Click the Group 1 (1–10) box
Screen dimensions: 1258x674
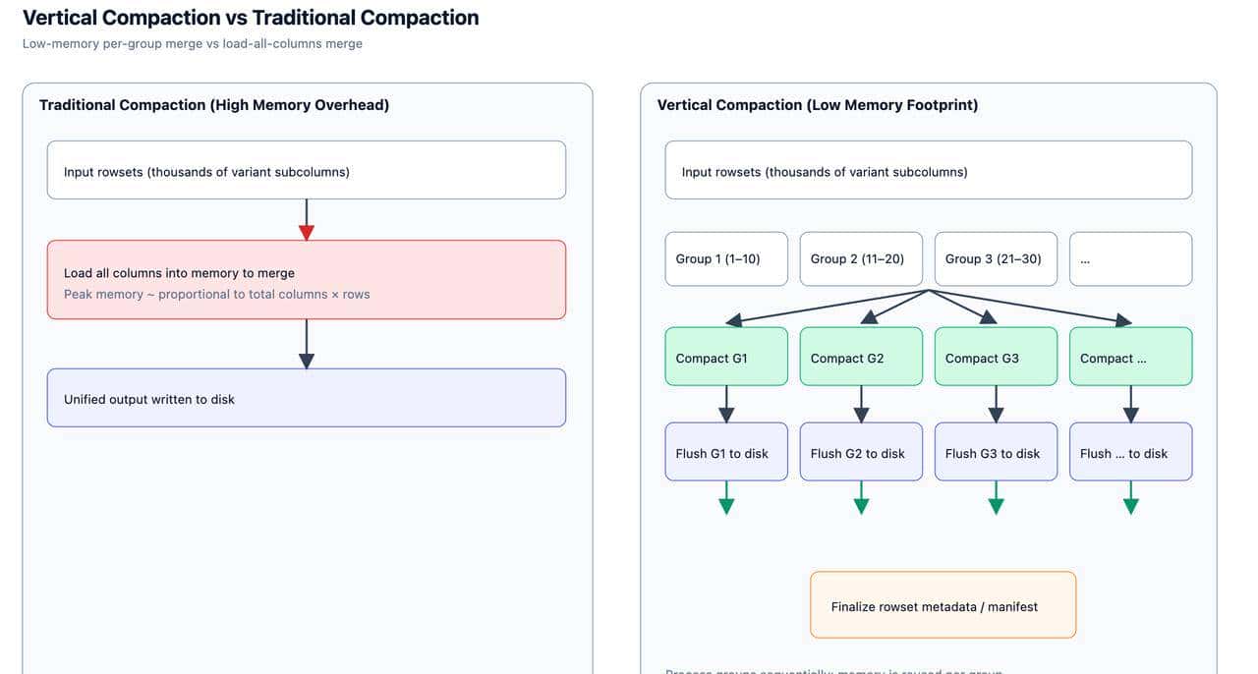(726, 258)
